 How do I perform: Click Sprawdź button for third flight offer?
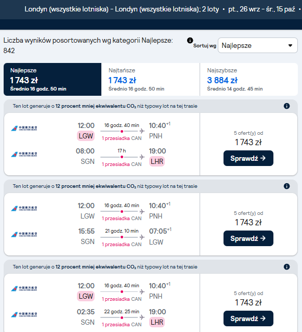point(248,318)
